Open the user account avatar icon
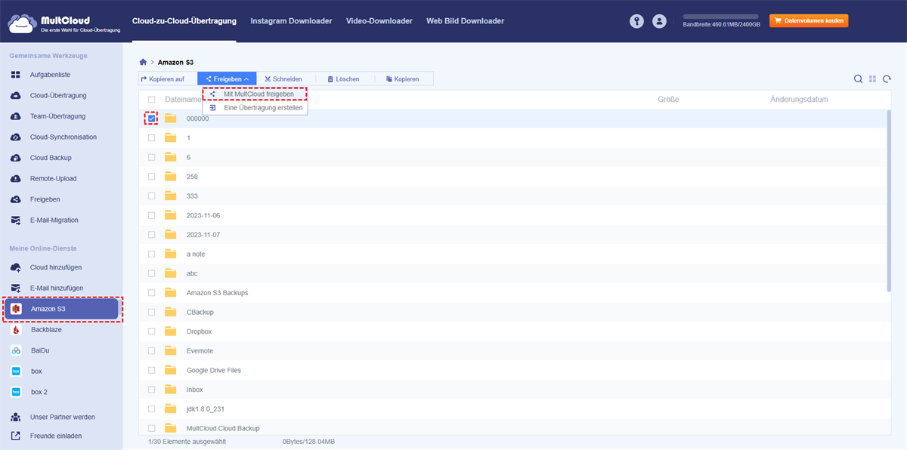This screenshot has width=907, height=450. [660, 21]
